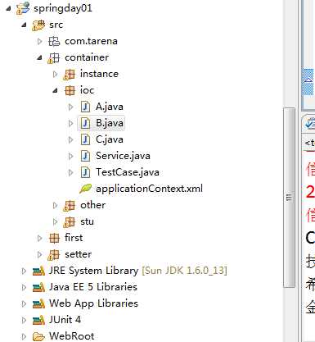Click the other package icon
Screen dimensions: 315x342
point(69,205)
